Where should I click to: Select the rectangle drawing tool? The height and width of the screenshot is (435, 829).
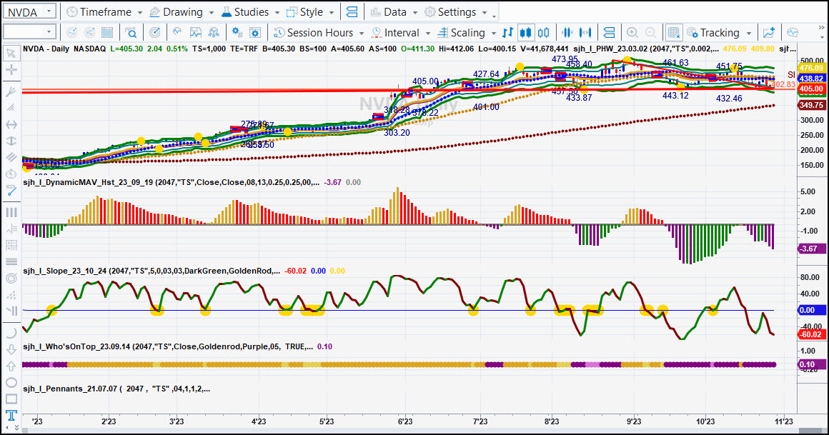[11, 399]
